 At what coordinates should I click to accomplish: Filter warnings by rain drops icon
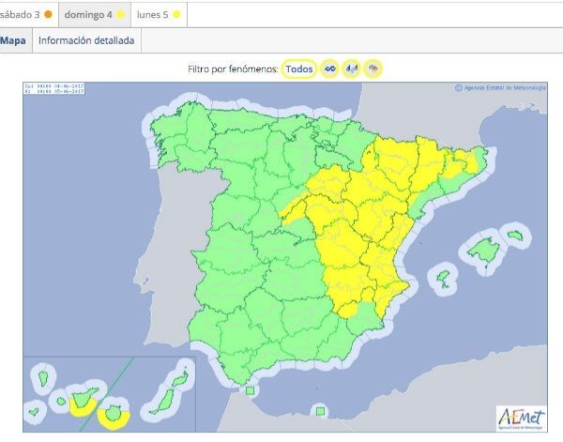click(x=352, y=69)
